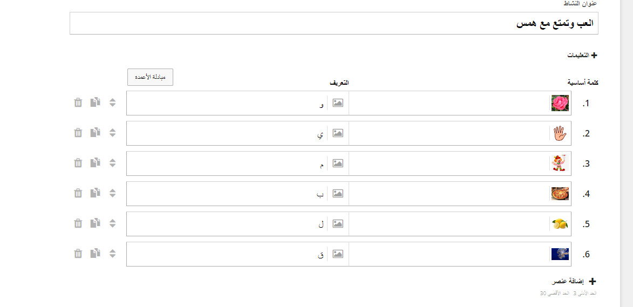Delete row 1 with the trash icon
Viewport: 633px width, 307px height.
78,103
